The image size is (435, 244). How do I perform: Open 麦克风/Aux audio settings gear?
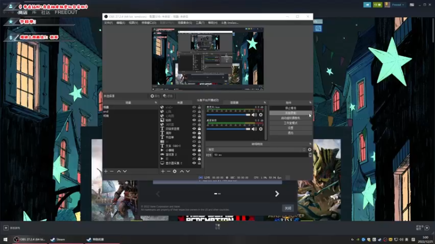click(261, 114)
